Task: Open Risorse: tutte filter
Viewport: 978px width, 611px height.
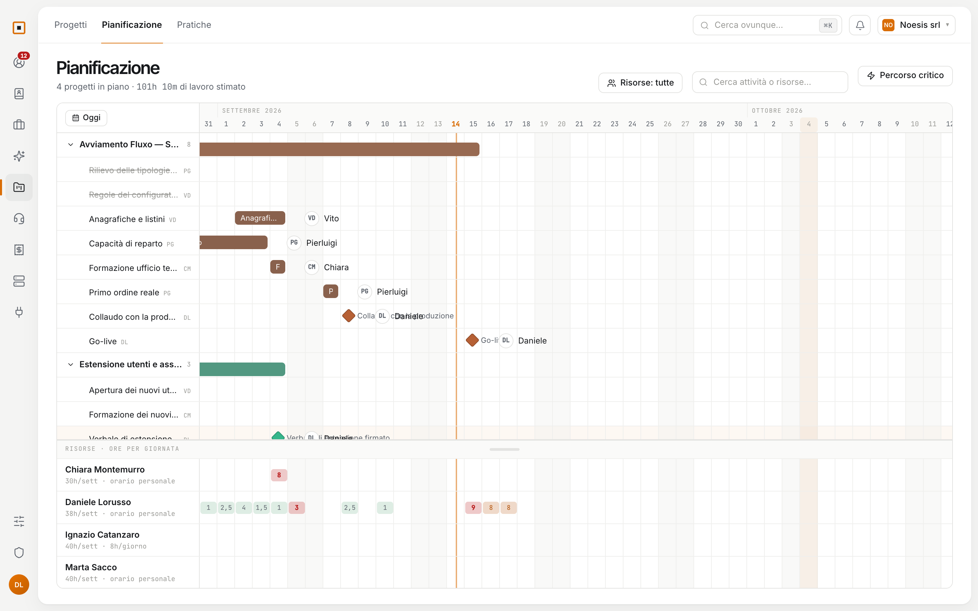Action: pyautogui.click(x=640, y=83)
